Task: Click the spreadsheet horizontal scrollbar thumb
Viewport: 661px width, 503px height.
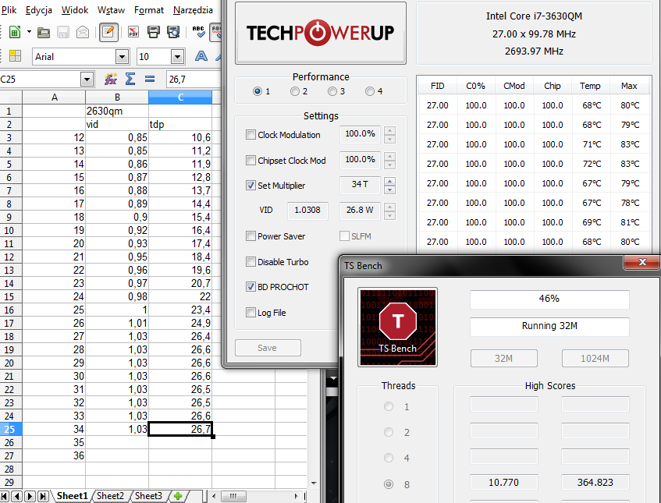Action: pyautogui.click(x=233, y=496)
